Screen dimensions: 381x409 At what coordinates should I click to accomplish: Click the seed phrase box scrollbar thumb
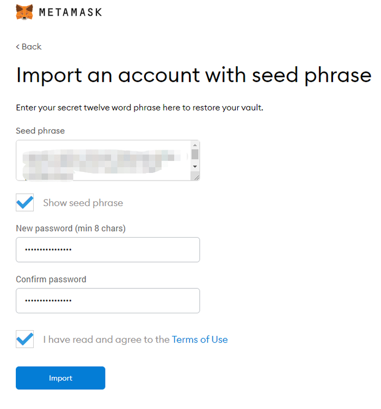pyautogui.click(x=195, y=154)
